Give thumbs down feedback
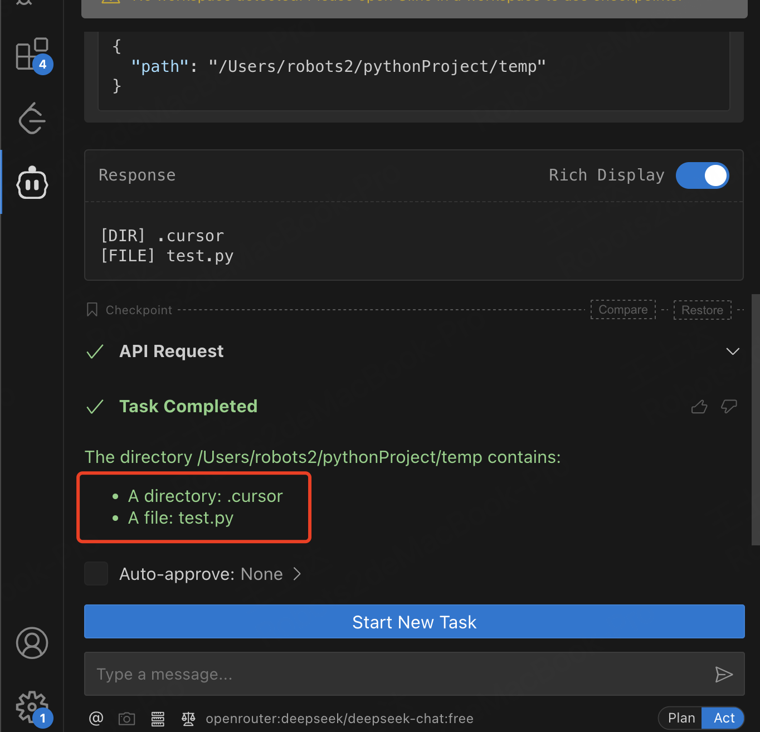 pos(729,407)
